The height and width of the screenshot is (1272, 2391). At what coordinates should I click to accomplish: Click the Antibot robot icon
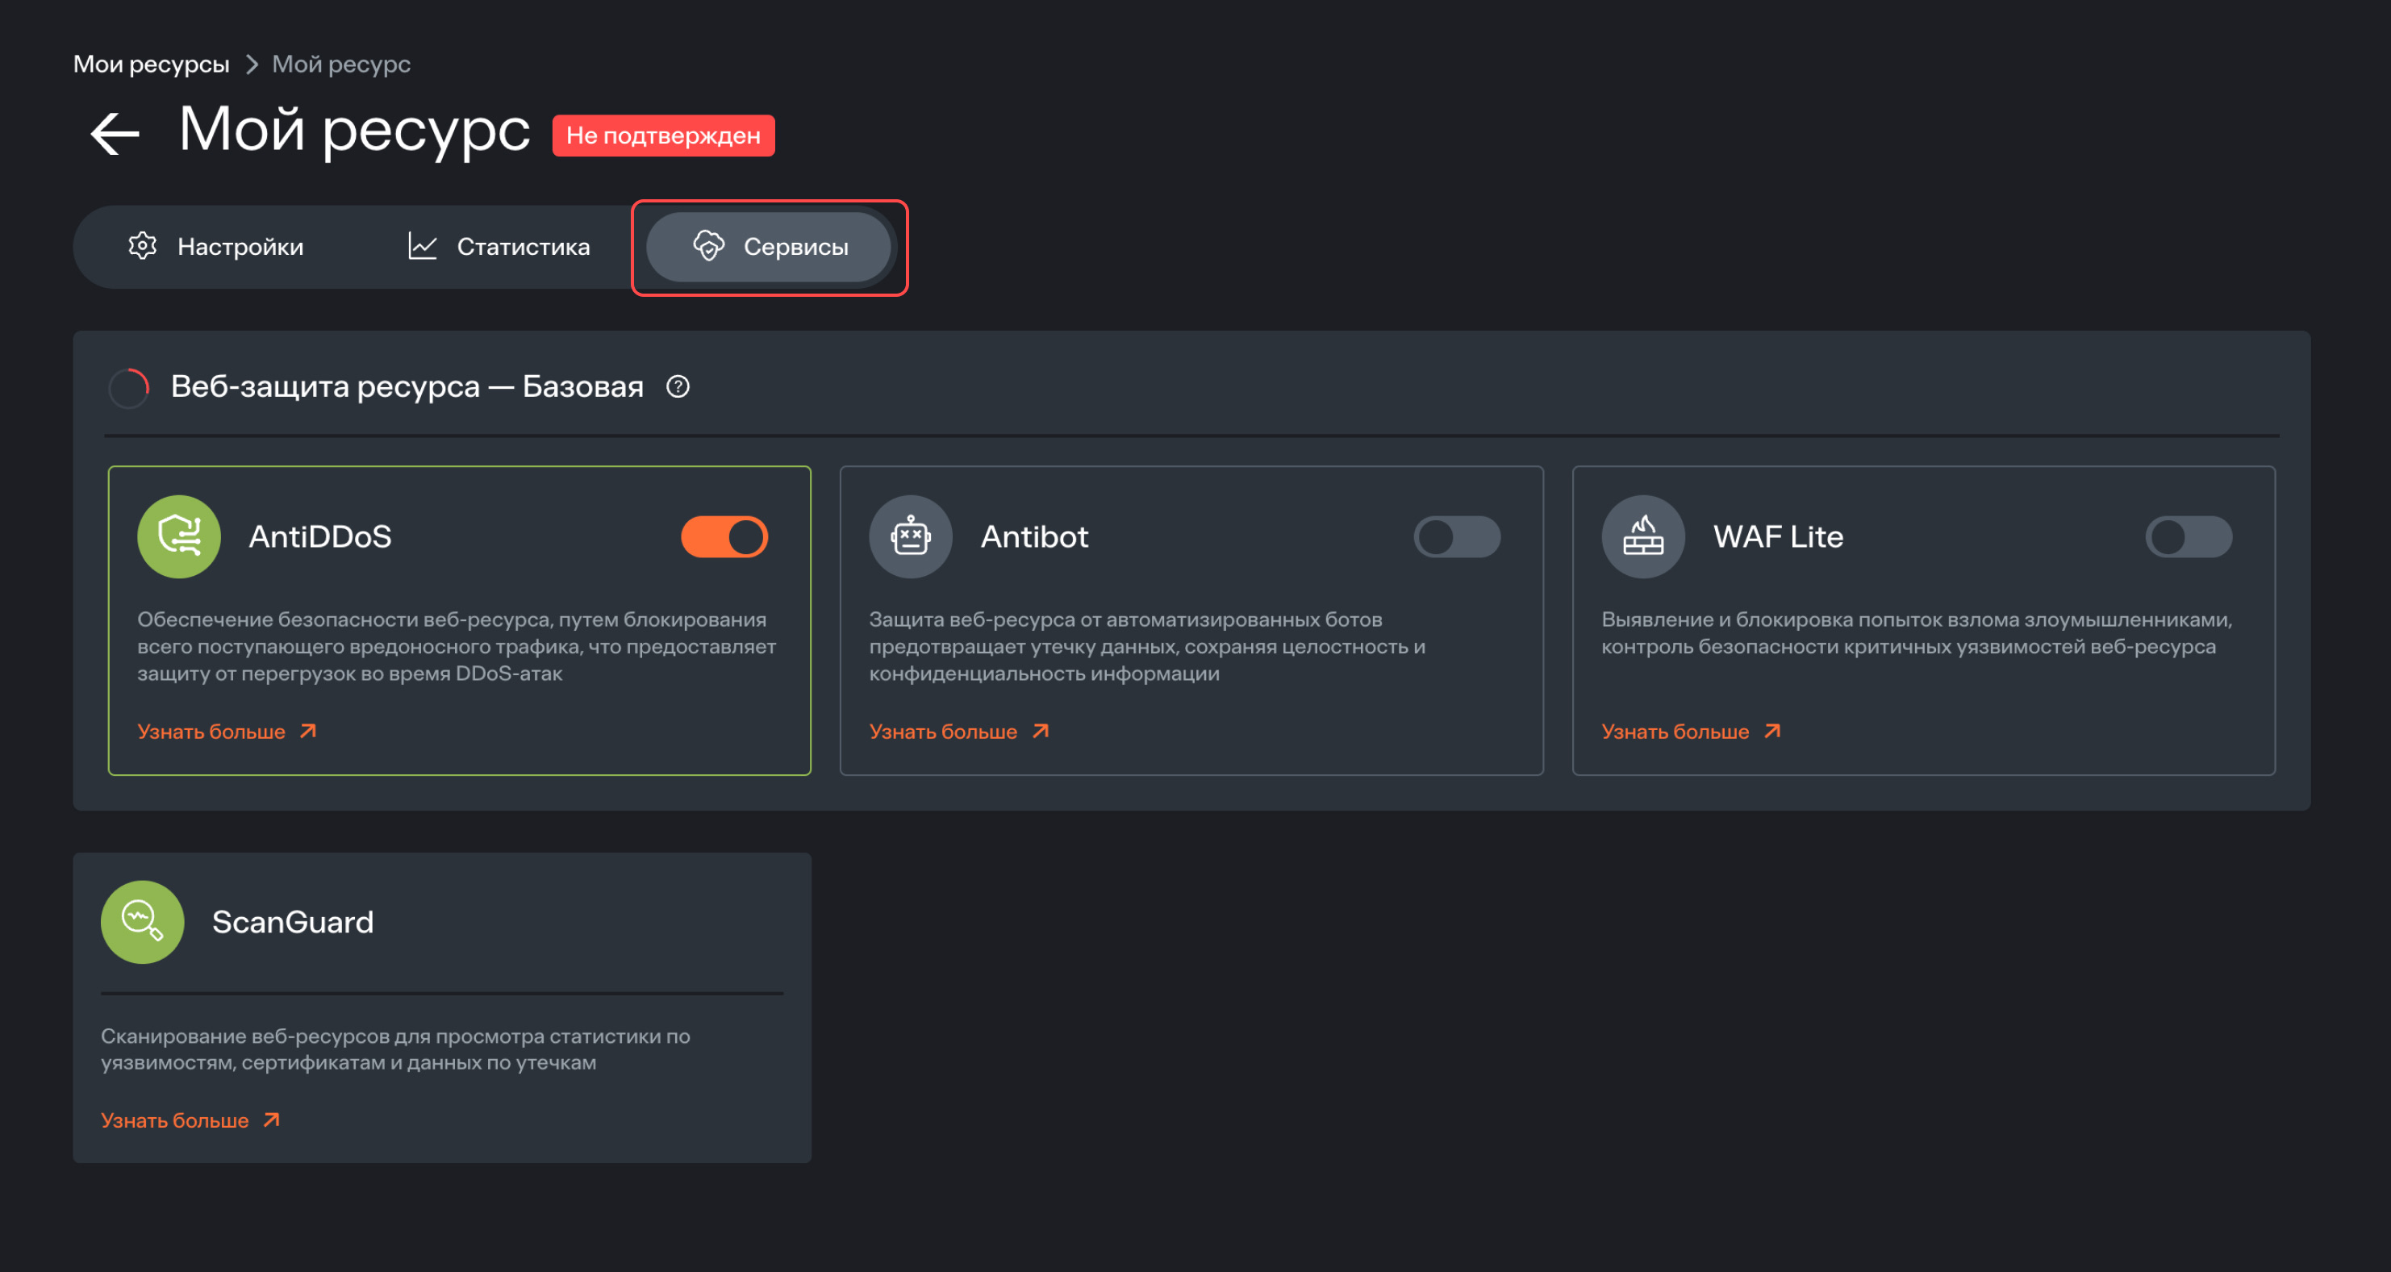click(911, 536)
